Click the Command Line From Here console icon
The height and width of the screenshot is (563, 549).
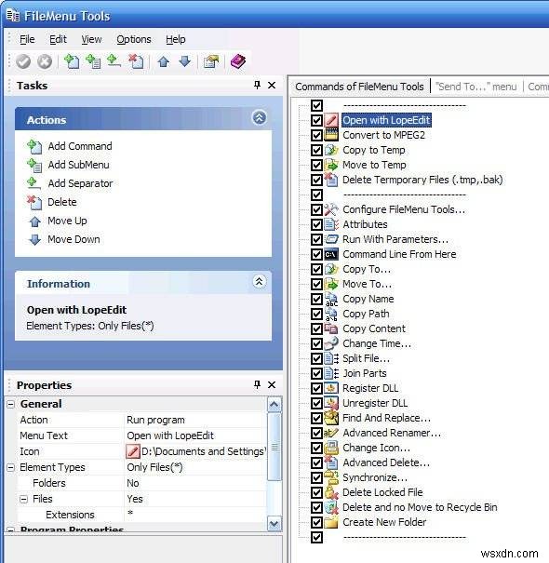click(x=331, y=254)
